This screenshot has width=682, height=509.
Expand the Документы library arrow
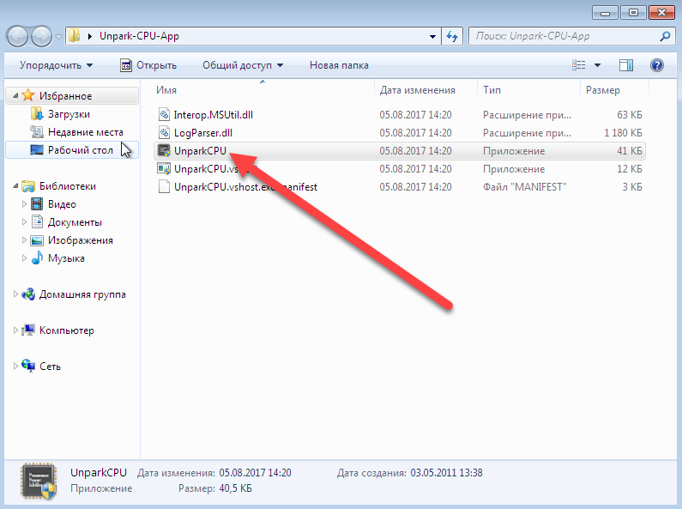pos(24,221)
